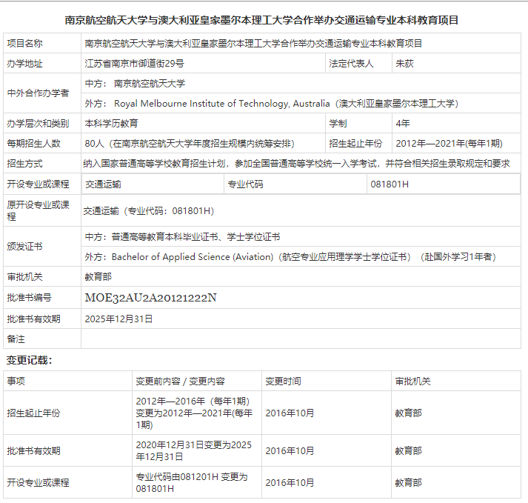The height and width of the screenshot is (503, 528).
Task: Click the 学制 label
Action: point(338,123)
